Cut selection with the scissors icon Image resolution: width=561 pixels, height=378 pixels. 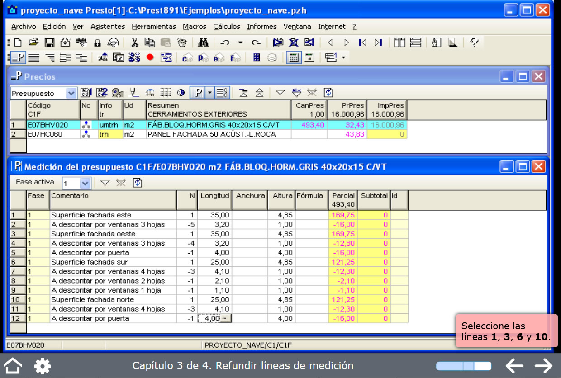(x=135, y=43)
